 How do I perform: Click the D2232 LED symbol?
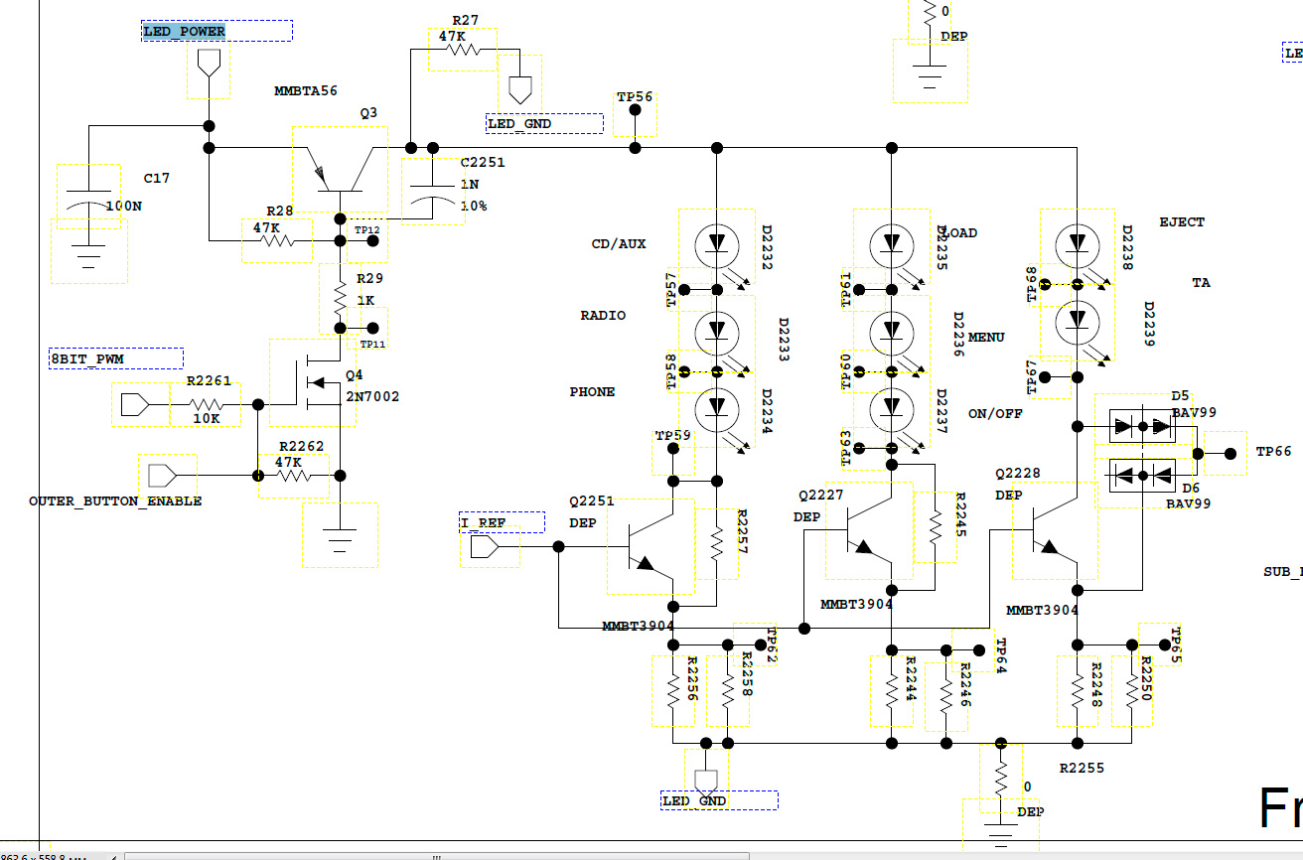tap(716, 244)
